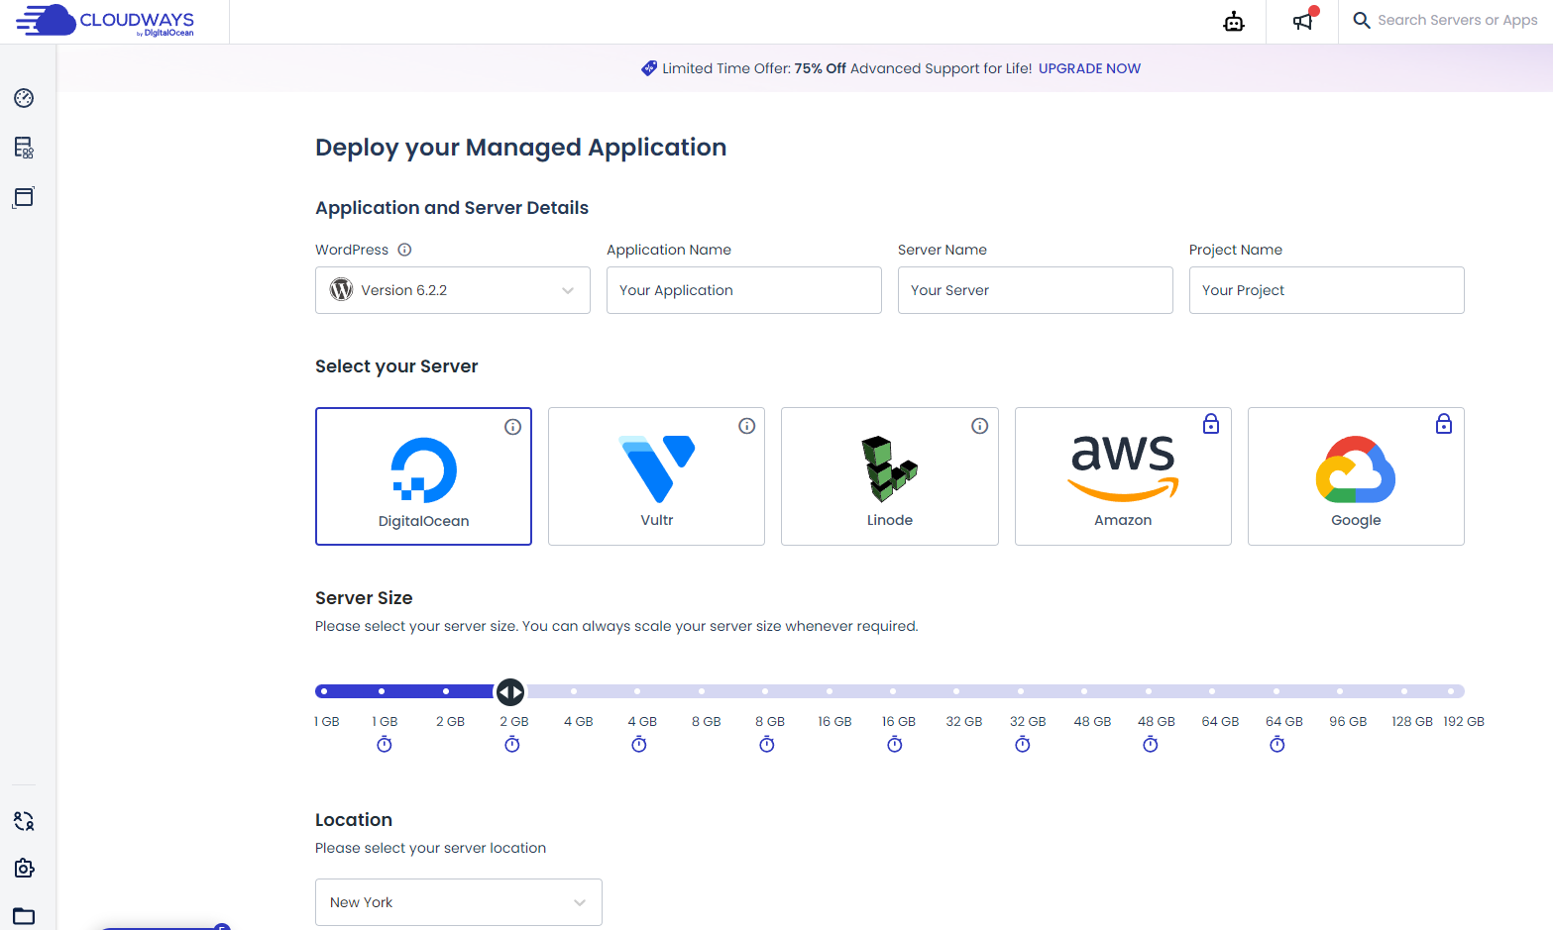Open the announcements megaphone icon
Viewport: 1553px width, 930px height.
(1303, 21)
